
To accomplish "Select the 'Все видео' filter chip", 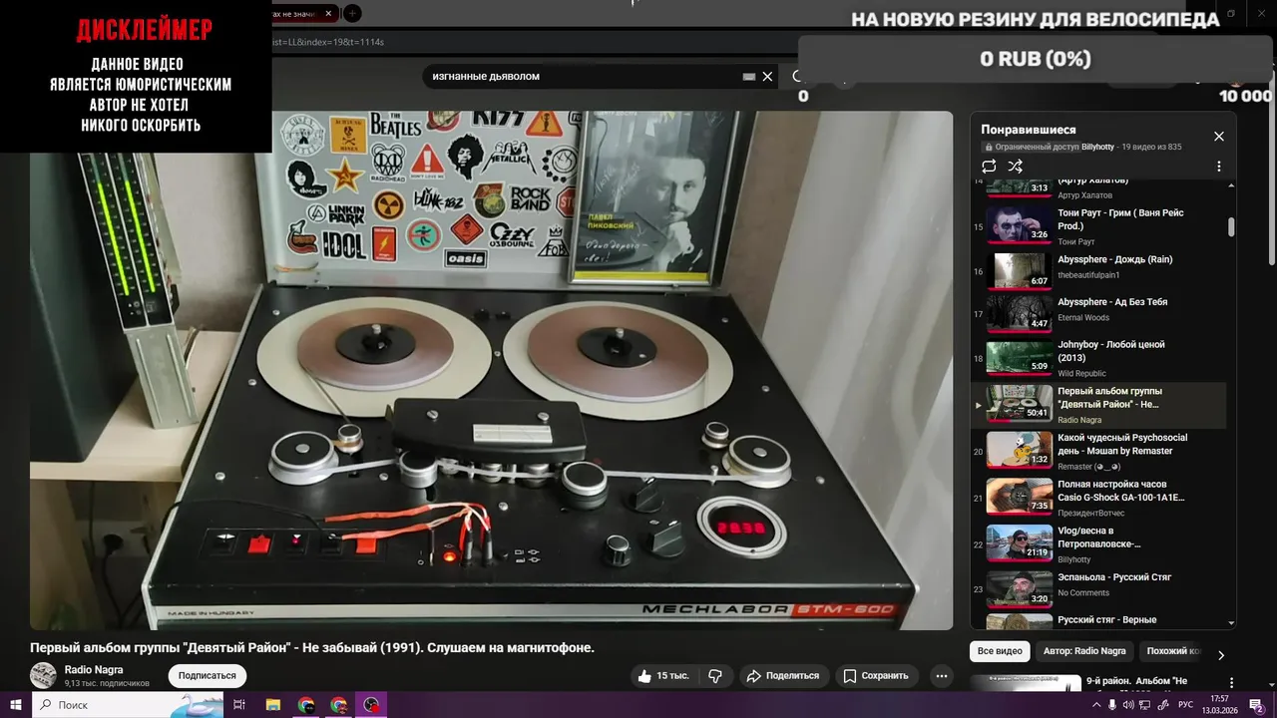I will pyautogui.click(x=1000, y=651).
